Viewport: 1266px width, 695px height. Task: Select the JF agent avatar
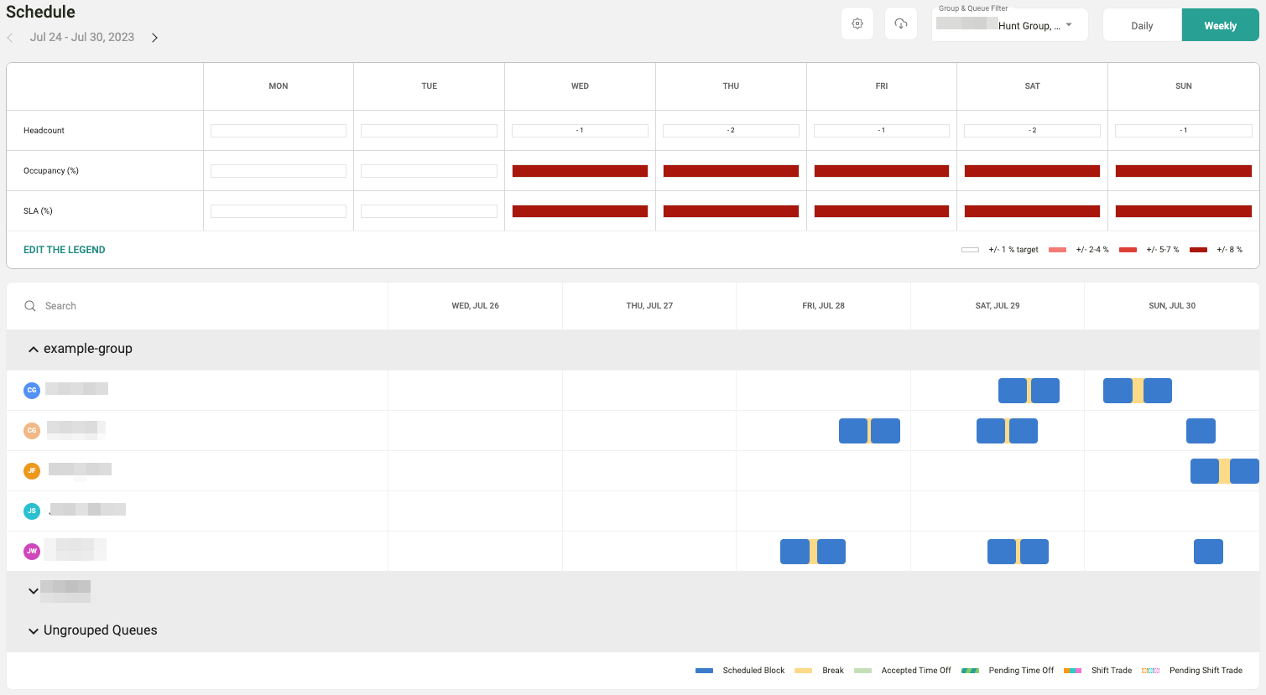(x=32, y=470)
